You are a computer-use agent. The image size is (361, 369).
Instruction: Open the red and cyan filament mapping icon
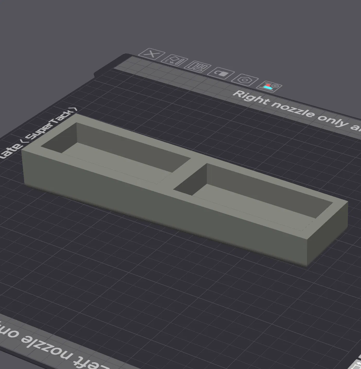[269, 86]
